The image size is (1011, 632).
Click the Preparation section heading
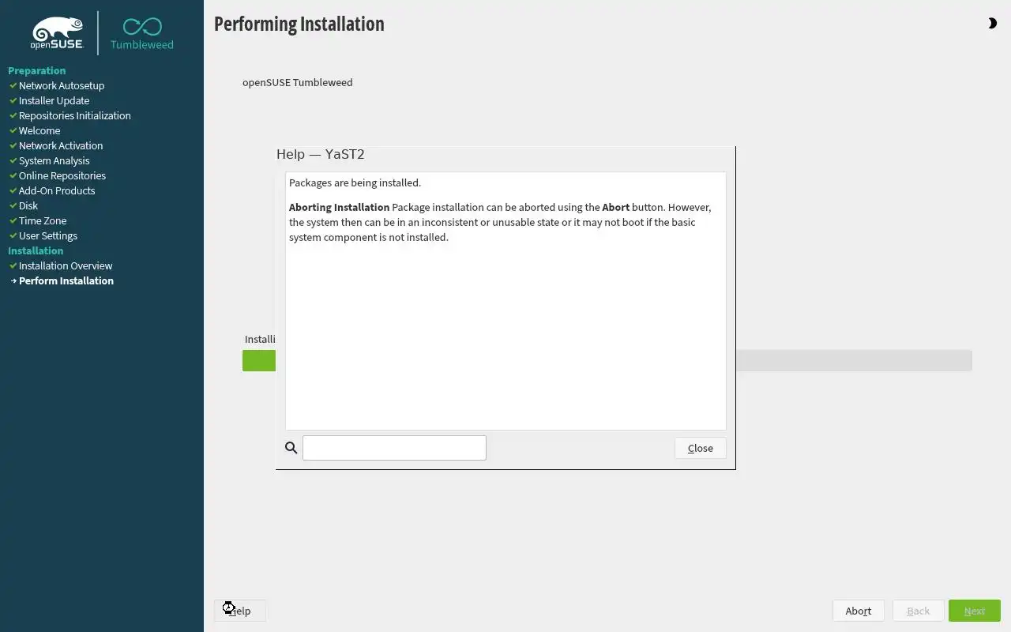click(x=36, y=70)
